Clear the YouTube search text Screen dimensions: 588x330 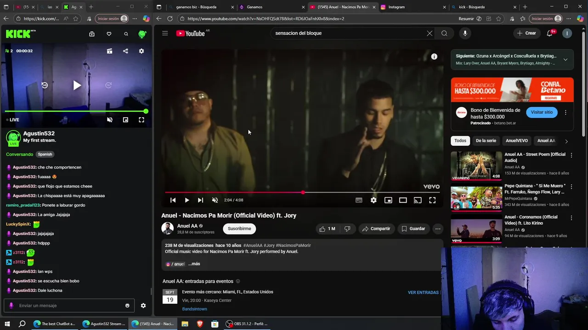pos(430,33)
